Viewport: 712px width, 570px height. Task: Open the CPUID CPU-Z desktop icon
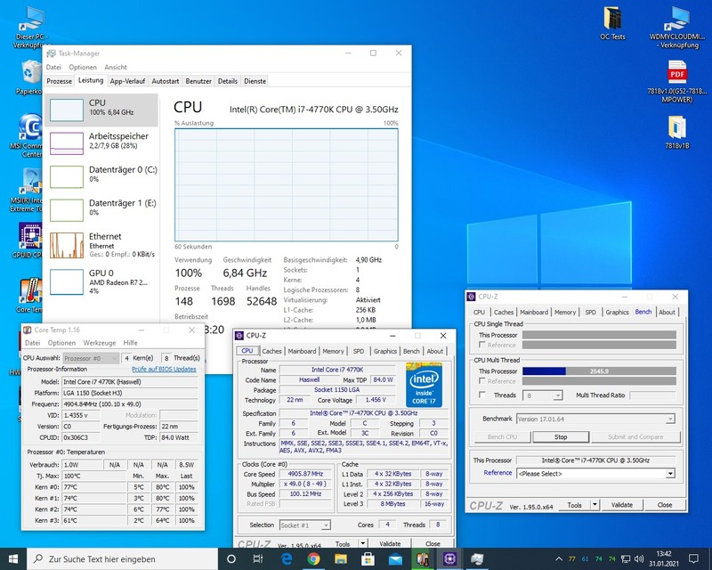pos(28,240)
